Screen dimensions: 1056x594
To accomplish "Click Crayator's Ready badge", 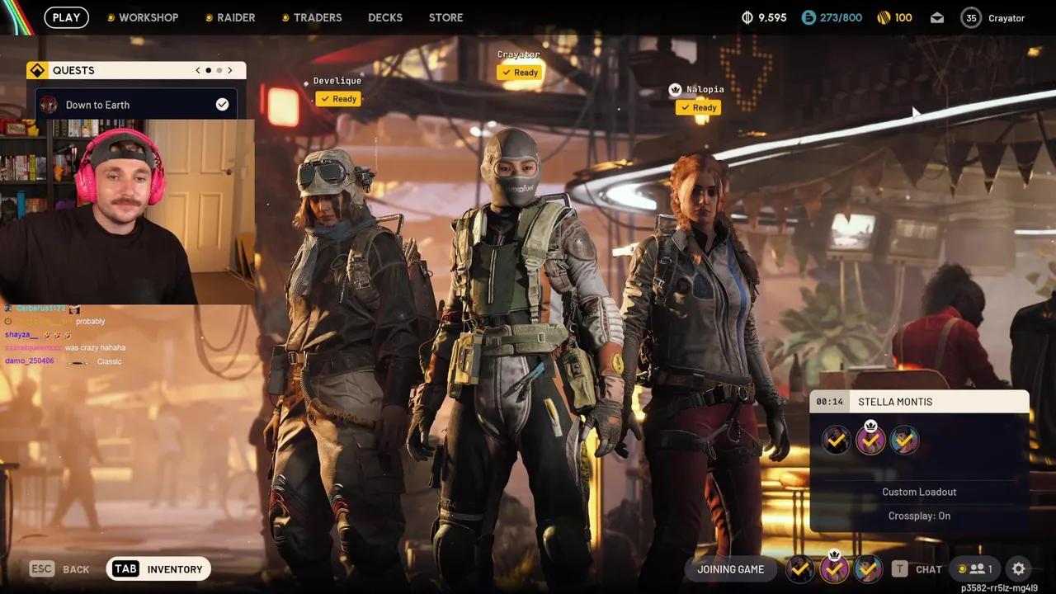I will coord(520,73).
